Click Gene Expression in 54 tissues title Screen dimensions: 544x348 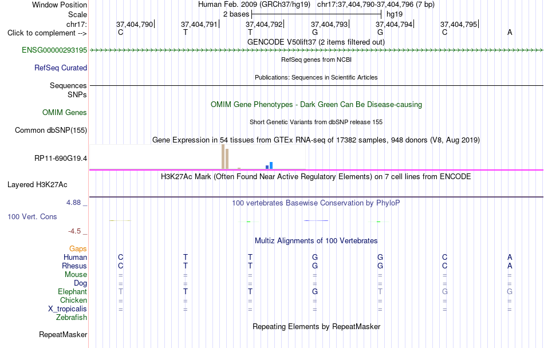pyautogui.click(x=316, y=140)
